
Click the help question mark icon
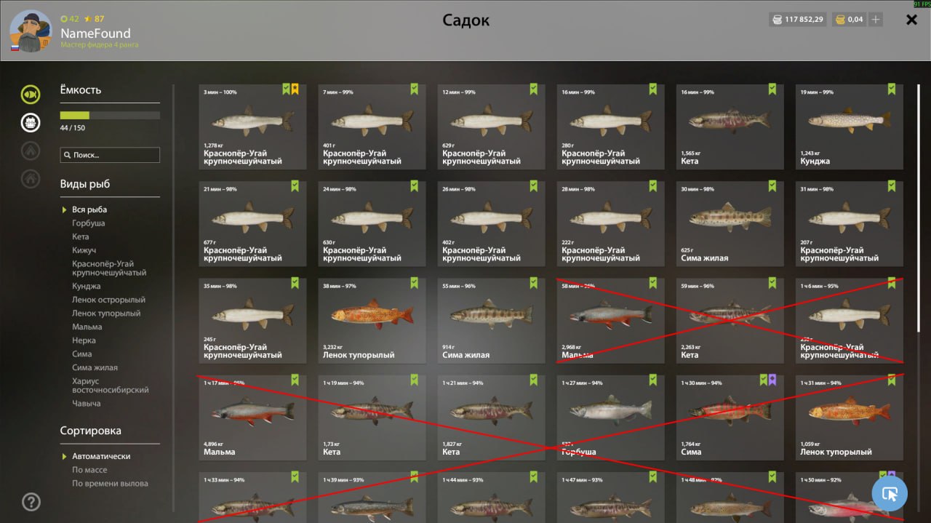31,502
